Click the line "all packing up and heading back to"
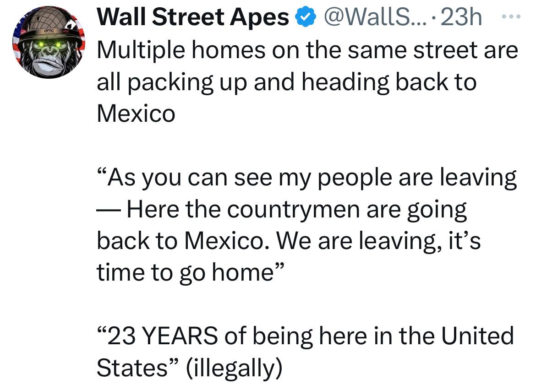536x385 pixels. point(286,81)
